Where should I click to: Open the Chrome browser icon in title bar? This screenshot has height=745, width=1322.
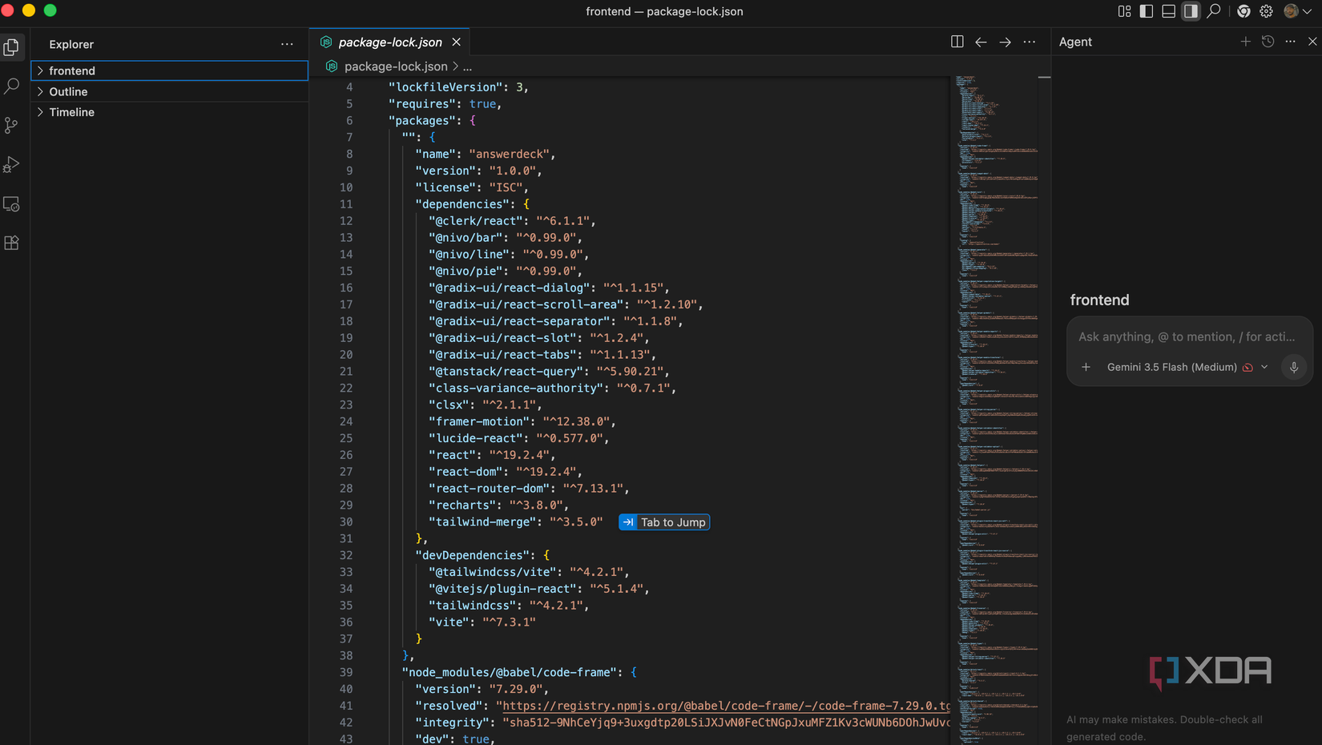pyautogui.click(x=1243, y=11)
